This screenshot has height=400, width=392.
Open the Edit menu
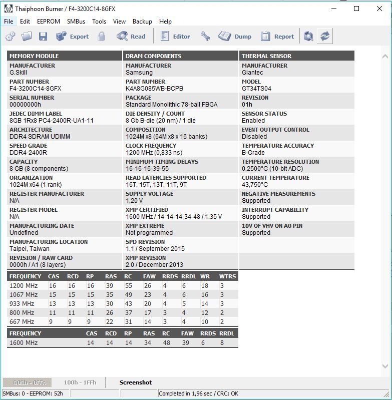[25, 22]
